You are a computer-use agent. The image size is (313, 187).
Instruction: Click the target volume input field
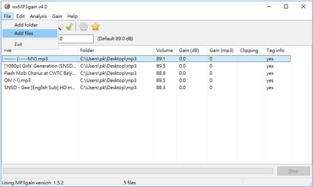[x=76, y=39]
